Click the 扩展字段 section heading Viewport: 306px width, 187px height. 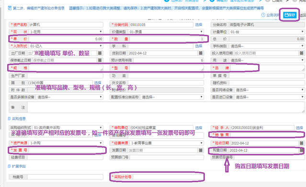pos(19,166)
